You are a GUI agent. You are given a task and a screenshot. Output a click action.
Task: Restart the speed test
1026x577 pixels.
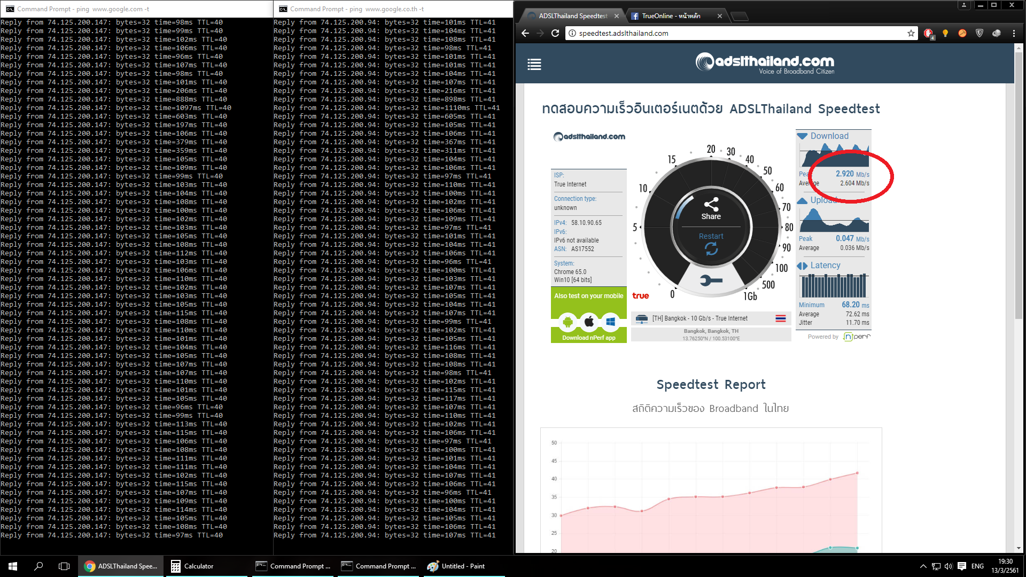[x=711, y=243]
